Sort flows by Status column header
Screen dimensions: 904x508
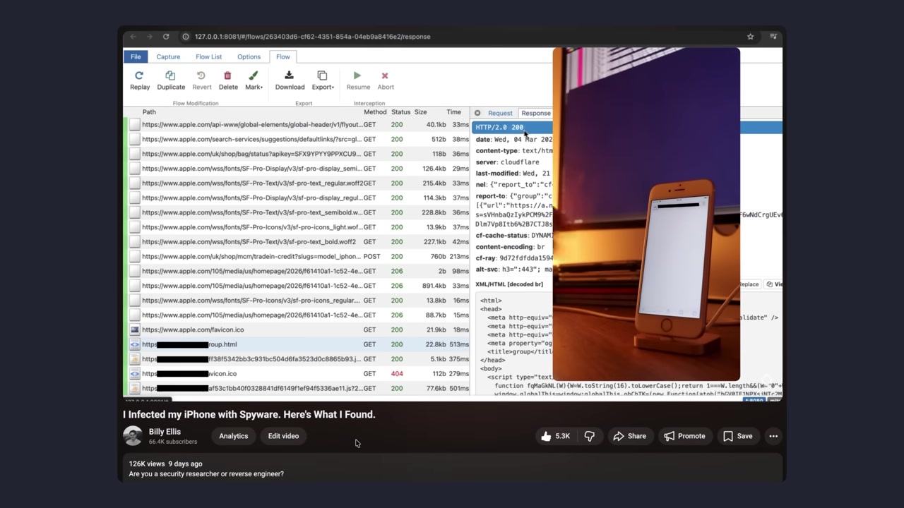point(400,112)
